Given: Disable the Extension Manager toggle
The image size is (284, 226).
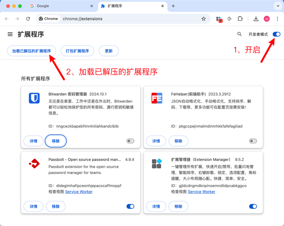Looking at the screenshot, I should (x=253, y=207).
